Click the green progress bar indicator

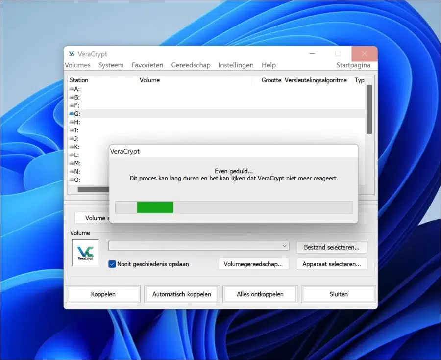(155, 207)
